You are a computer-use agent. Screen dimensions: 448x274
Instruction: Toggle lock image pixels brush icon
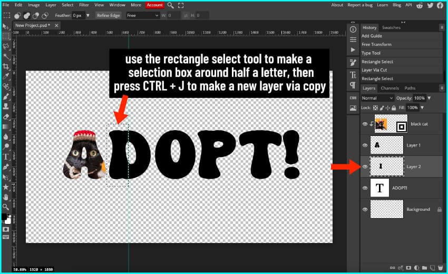pos(382,107)
